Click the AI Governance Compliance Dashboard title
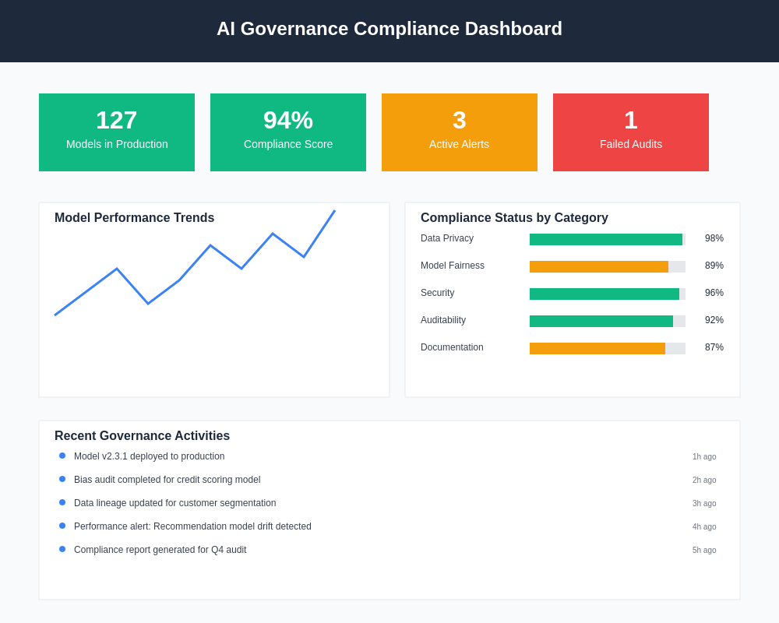Image resolution: width=779 pixels, height=623 pixels. (x=389, y=29)
